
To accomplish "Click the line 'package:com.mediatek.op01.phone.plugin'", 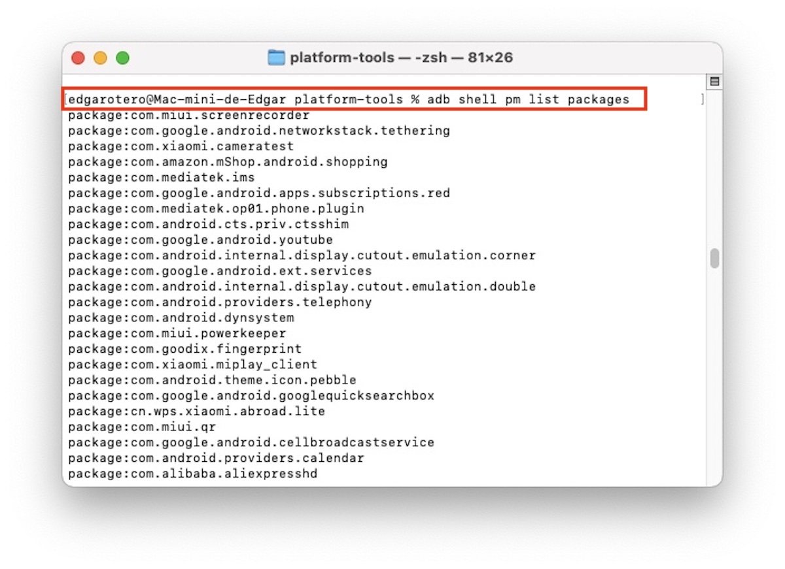I will click(216, 209).
